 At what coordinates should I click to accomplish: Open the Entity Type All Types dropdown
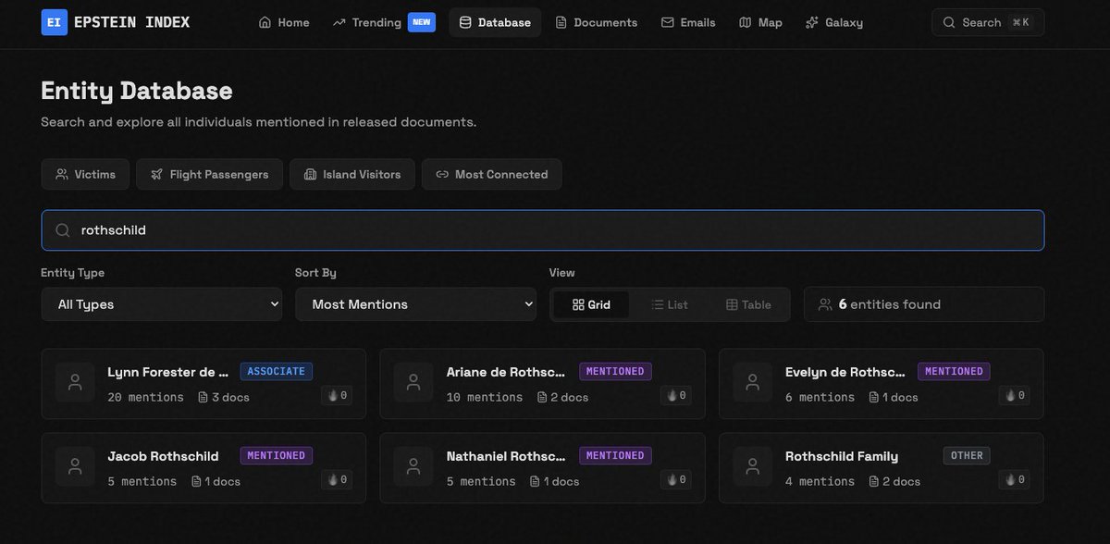162,304
